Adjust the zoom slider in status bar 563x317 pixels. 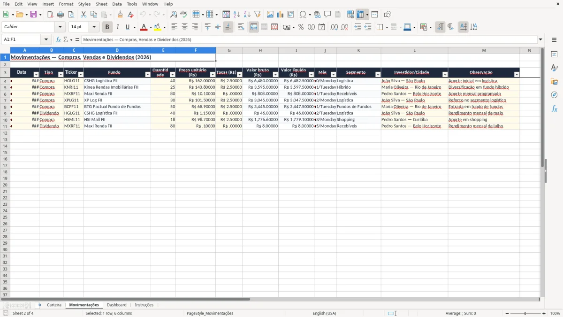pyautogui.click(x=525, y=313)
